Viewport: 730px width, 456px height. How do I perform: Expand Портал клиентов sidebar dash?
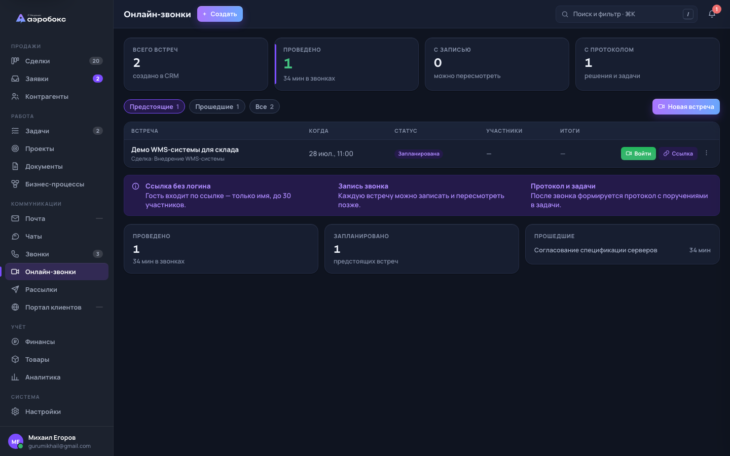pyautogui.click(x=99, y=307)
